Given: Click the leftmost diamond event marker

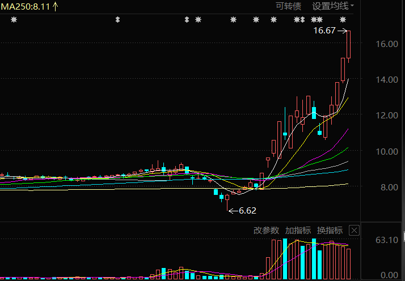Looking at the screenshot, I should [x=117, y=20].
